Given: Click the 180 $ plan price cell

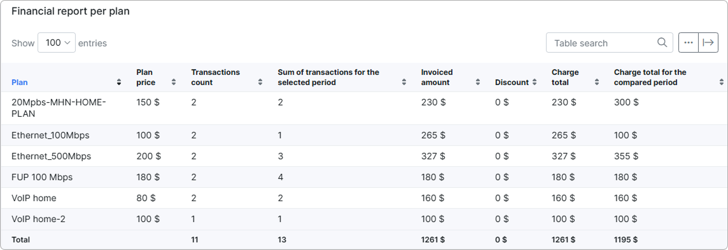Looking at the screenshot, I should point(148,177).
